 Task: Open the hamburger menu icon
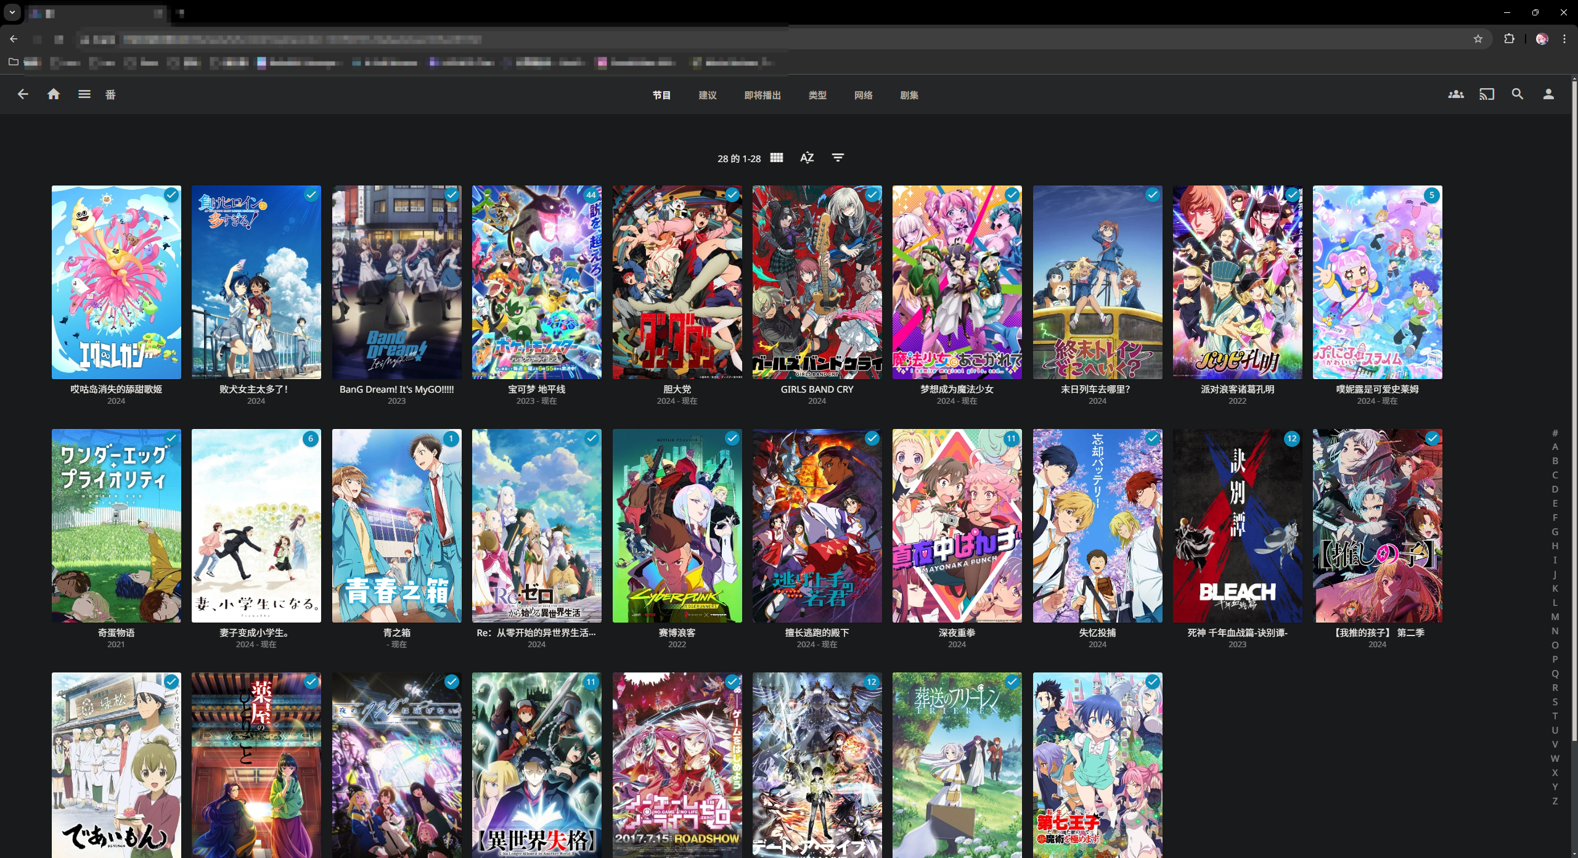(x=84, y=94)
